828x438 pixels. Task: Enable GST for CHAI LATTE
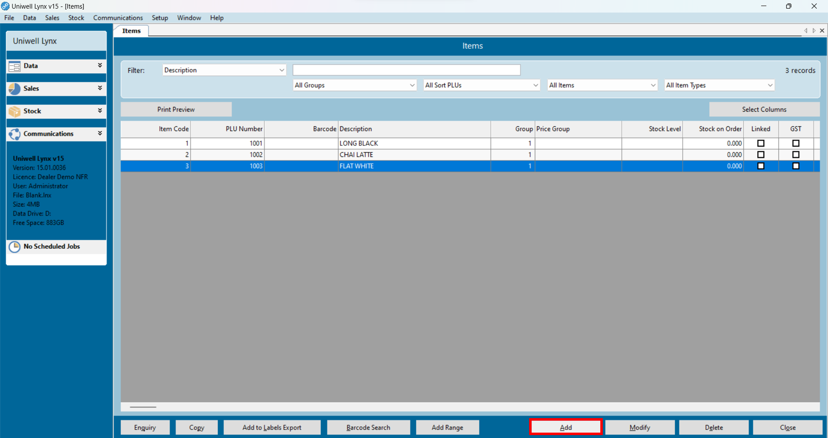coord(795,154)
